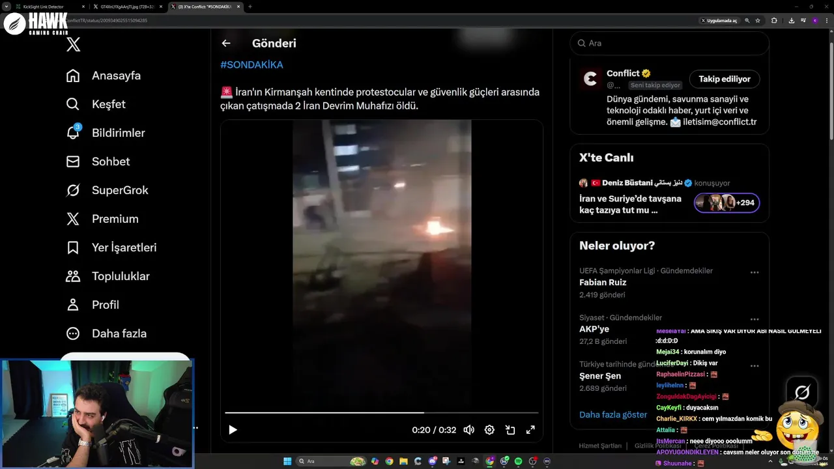
Task: Open browser downloads
Action: click(792, 21)
